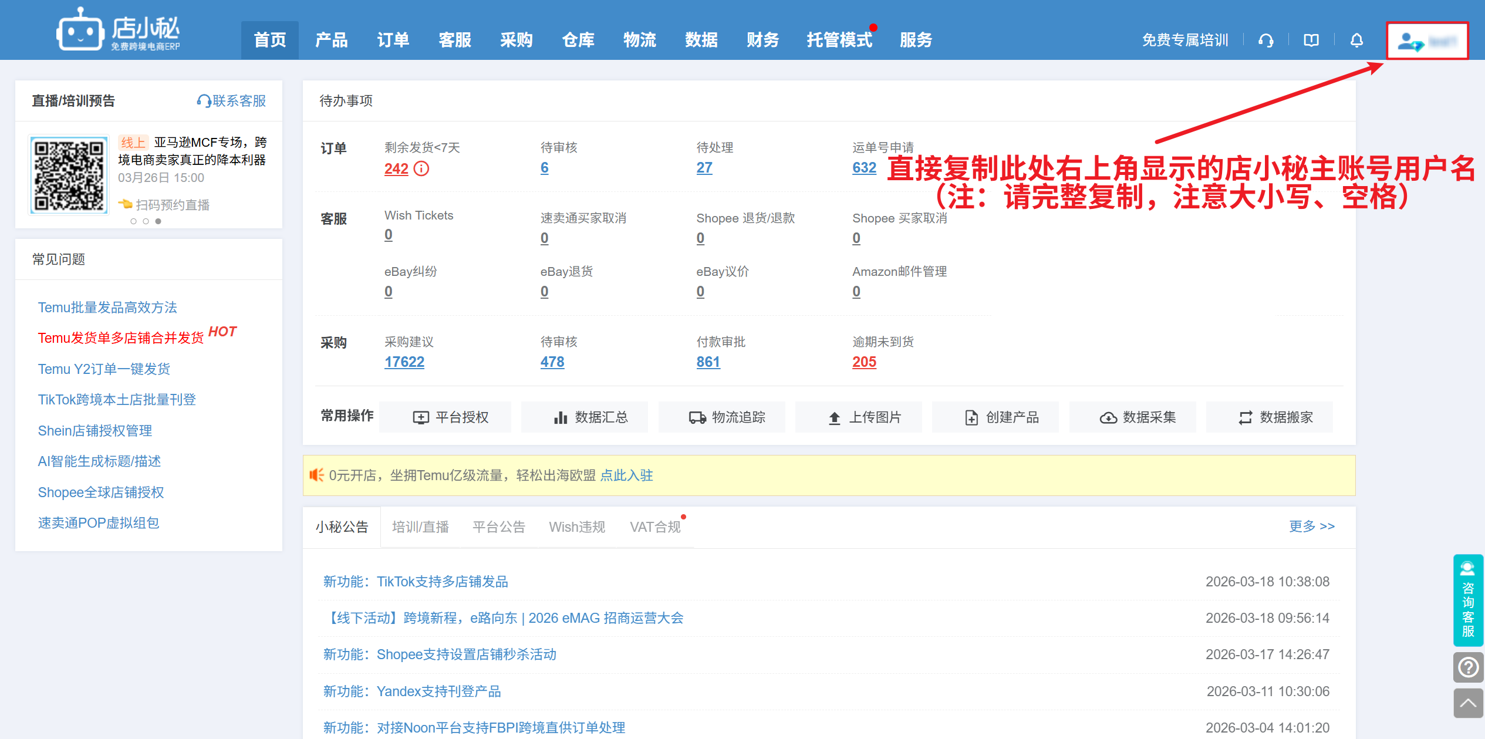The width and height of the screenshot is (1485, 739).
Task: Click the headset customer service icon in header
Action: point(1266,41)
